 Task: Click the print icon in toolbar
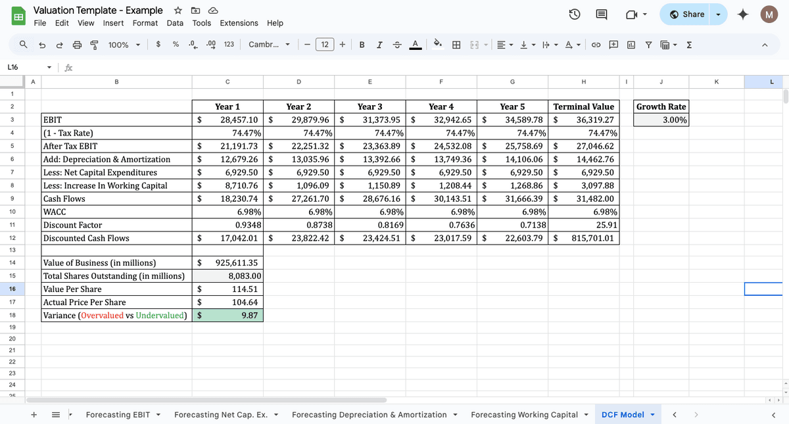[x=77, y=45]
